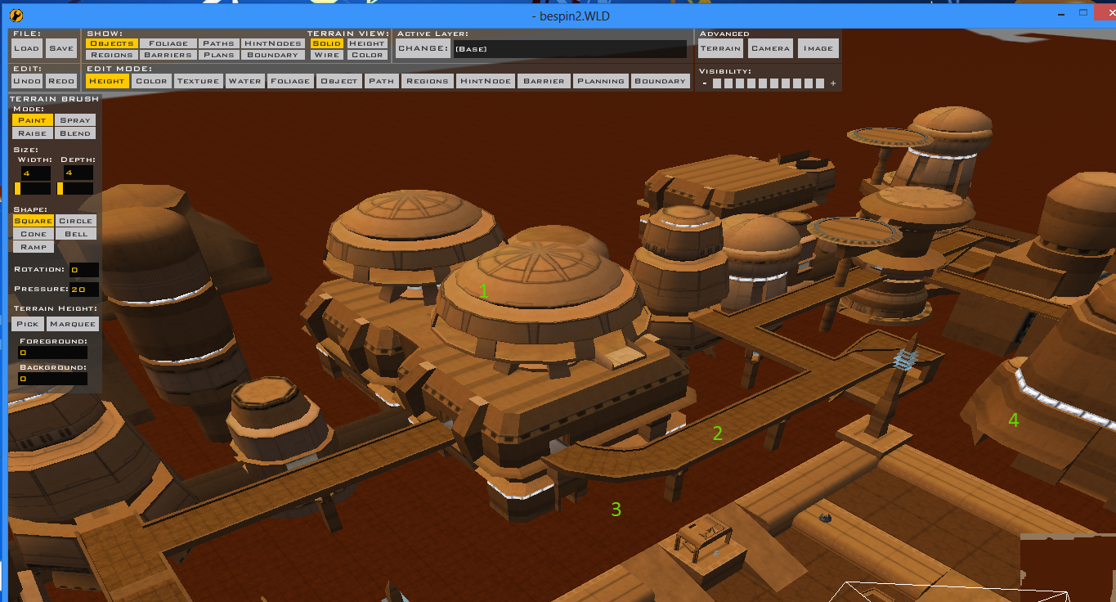
Task: Adjust the Width slider
Action: click(x=32, y=188)
